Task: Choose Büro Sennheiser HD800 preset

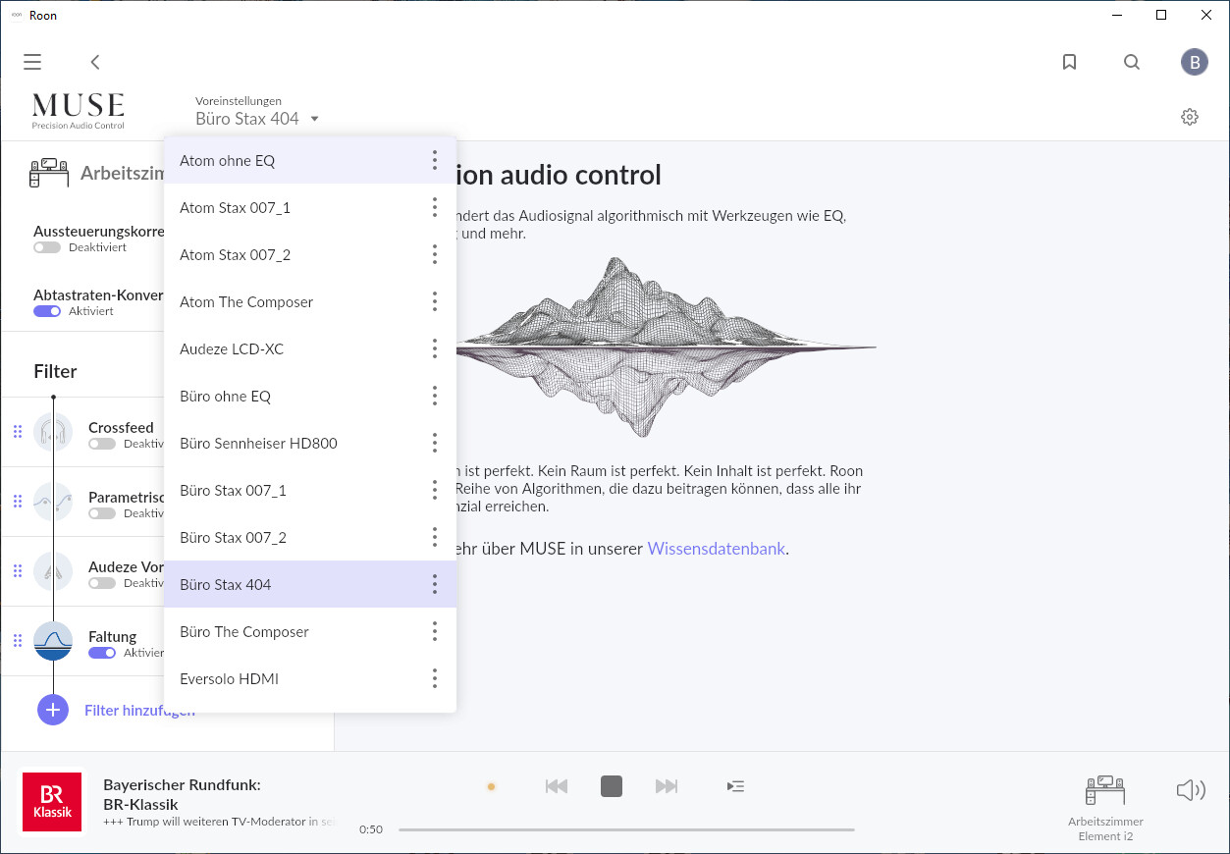Action: 258,444
